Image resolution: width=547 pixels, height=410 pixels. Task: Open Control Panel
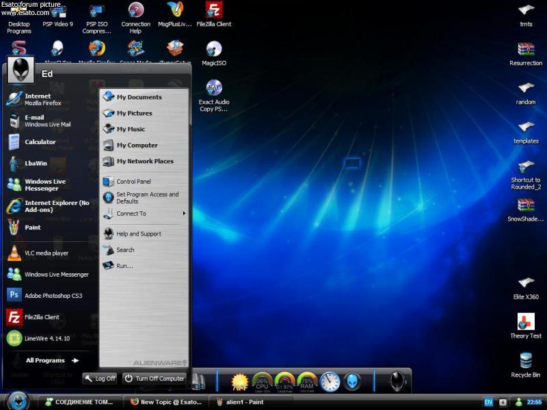click(144, 181)
